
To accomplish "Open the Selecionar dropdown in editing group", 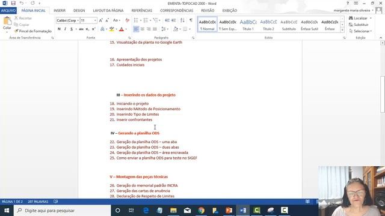I will (x=360, y=31).
